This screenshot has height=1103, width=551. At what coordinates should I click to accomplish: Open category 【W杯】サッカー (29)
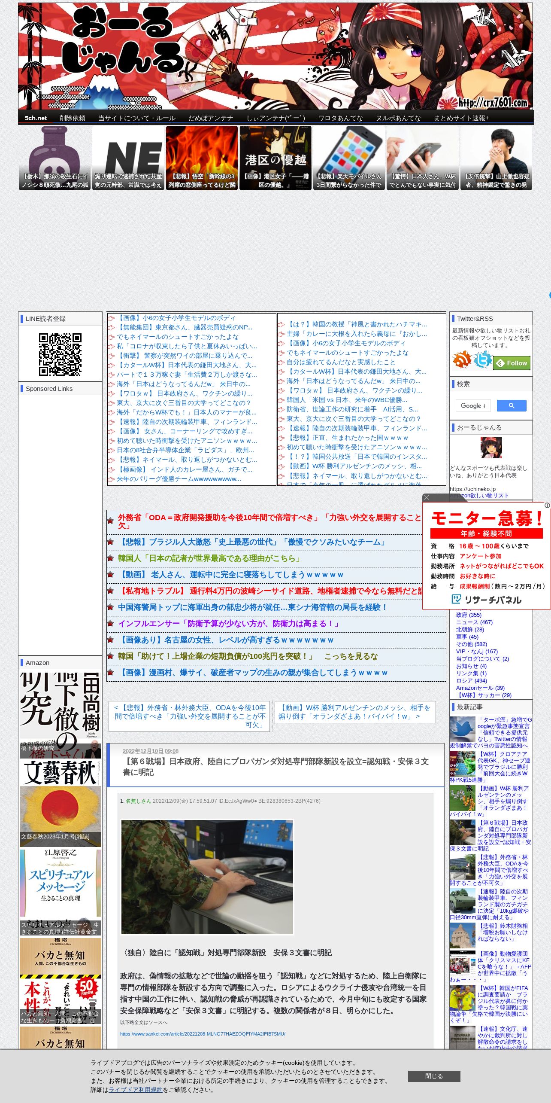click(x=484, y=695)
